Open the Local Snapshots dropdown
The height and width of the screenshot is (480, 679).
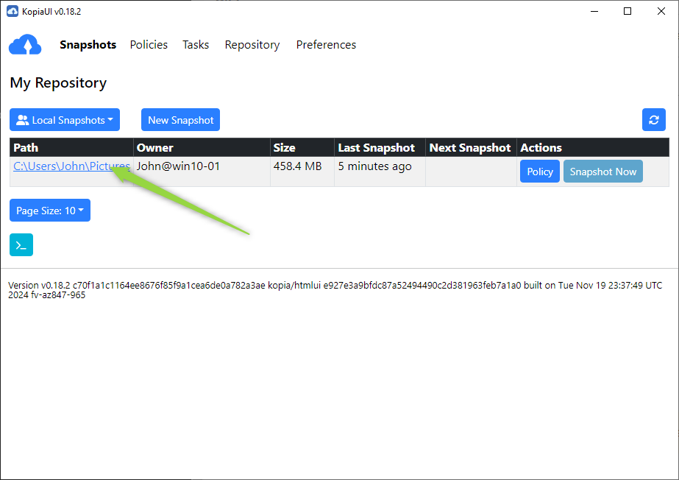(65, 119)
